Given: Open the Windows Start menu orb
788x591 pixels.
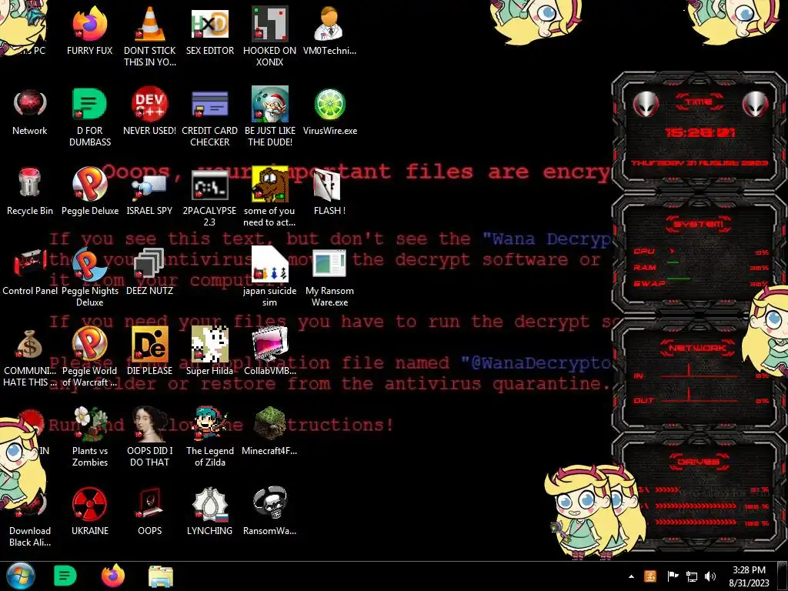Looking at the screenshot, I should (21, 576).
